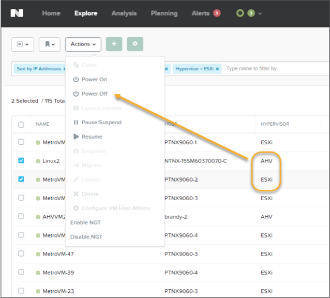Toggle the select-all header checkbox

click(21, 124)
